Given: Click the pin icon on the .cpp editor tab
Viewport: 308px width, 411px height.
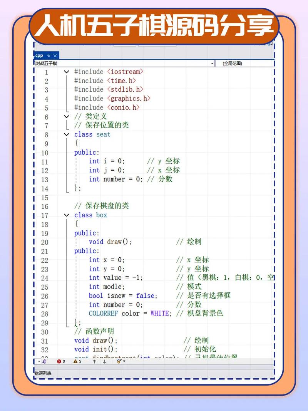Looking at the screenshot, I should (49, 55).
